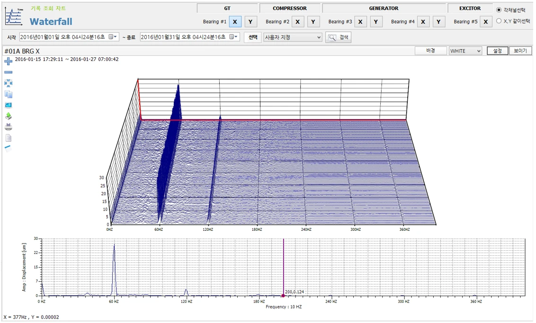Click the 설정 settings button
This screenshot has height=323, width=536.
[497, 51]
